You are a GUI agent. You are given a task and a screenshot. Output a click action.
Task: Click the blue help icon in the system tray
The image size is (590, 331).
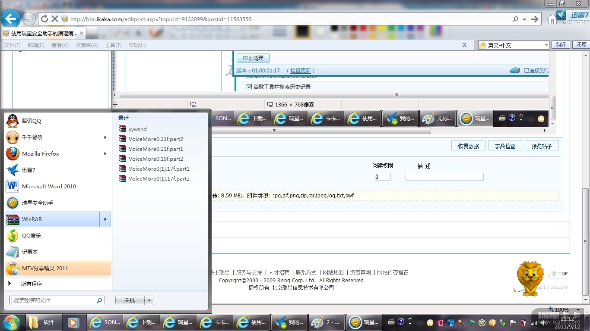tap(400, 322)
